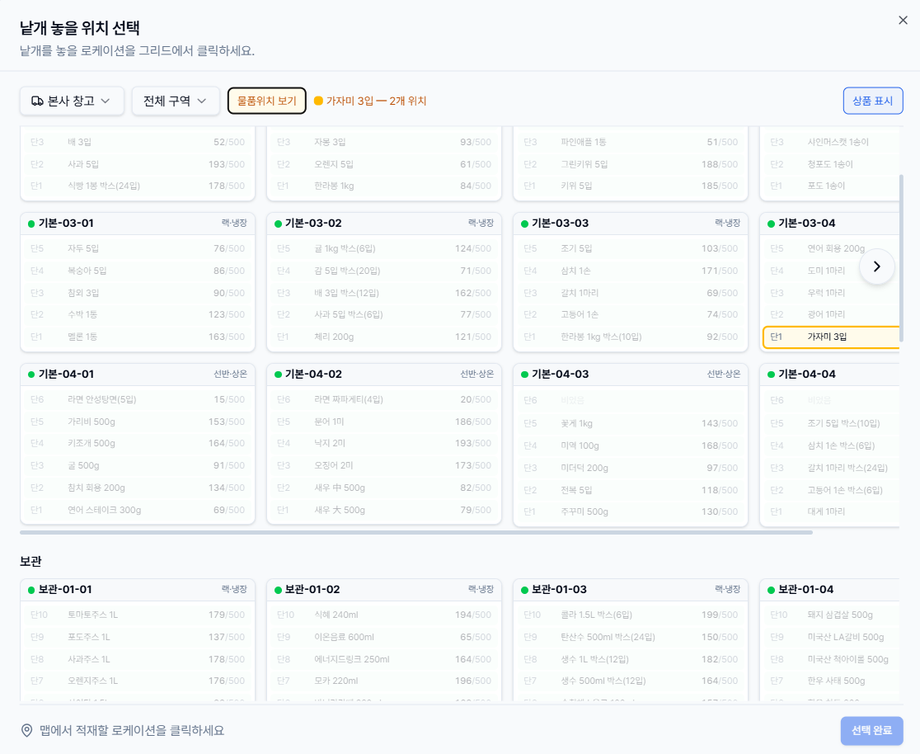Click the horizontal scrollbar below the 기본 racks
This screenshot has width=920, height=754.
[416, 533]
